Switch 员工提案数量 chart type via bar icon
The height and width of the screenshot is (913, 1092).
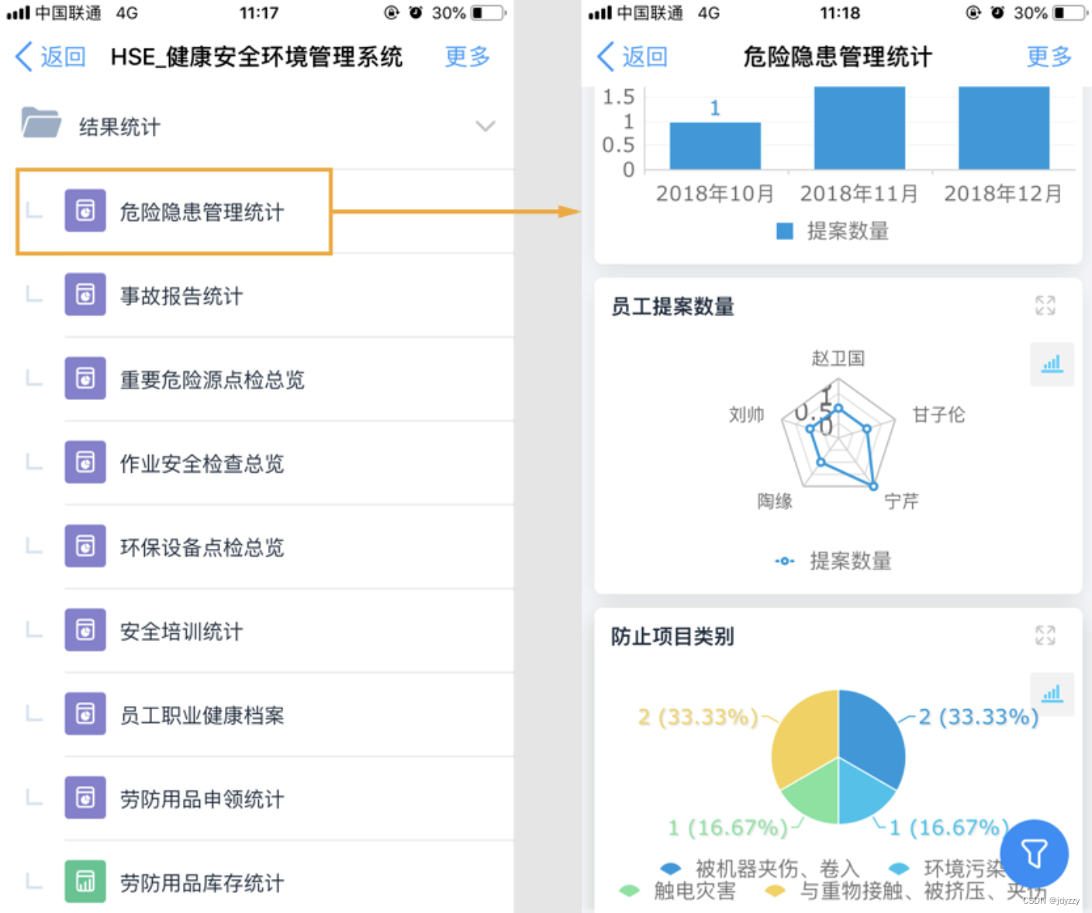[x=1052, y=364]
